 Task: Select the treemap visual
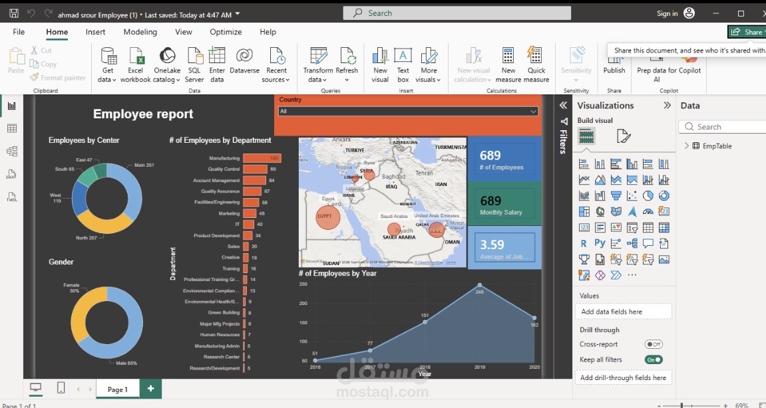(x=584, y=212)
